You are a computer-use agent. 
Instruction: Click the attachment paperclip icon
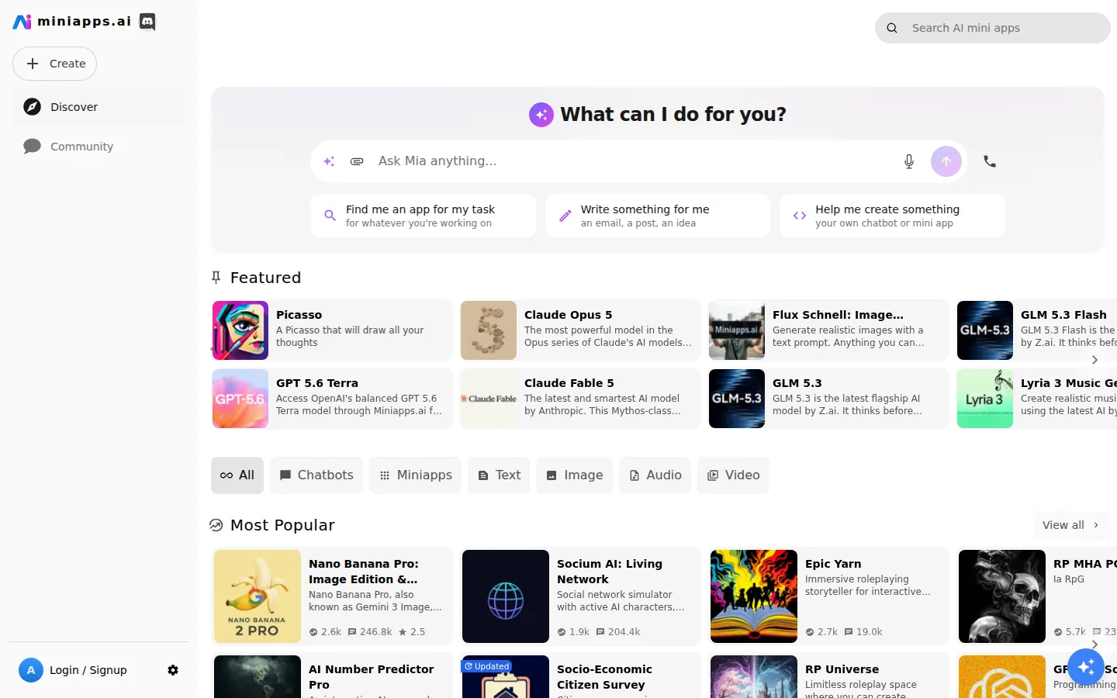point(357,161)
